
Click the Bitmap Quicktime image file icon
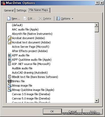tap(10, 90)
